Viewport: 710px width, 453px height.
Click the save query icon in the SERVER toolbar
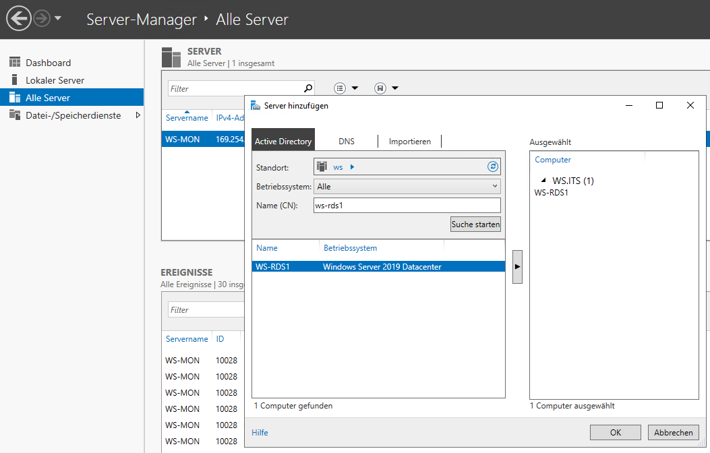point(380,88)
